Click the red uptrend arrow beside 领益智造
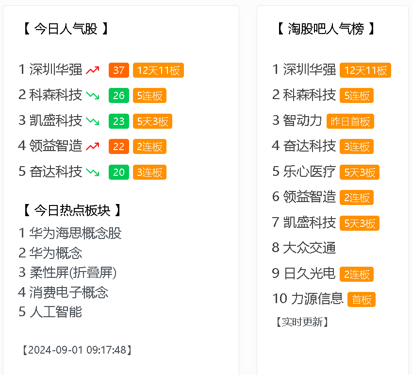 (93, 147)
